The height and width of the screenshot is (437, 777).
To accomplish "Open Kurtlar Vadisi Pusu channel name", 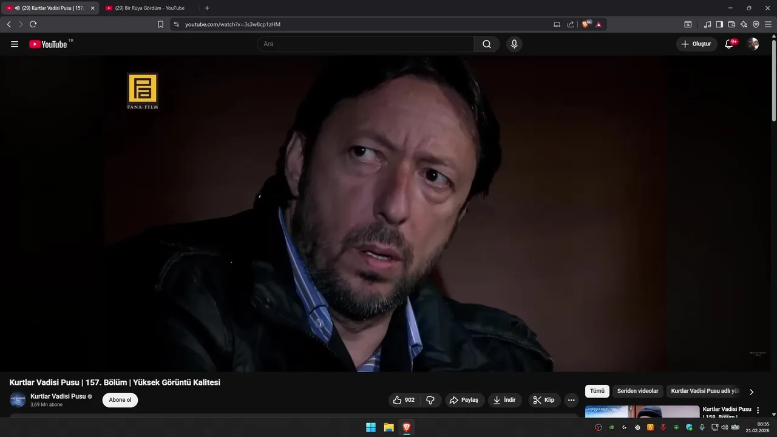I will 58,396.
